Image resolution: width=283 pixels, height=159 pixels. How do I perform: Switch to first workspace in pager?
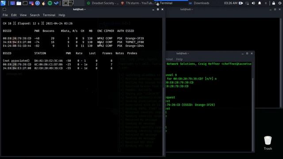[65, 3]
